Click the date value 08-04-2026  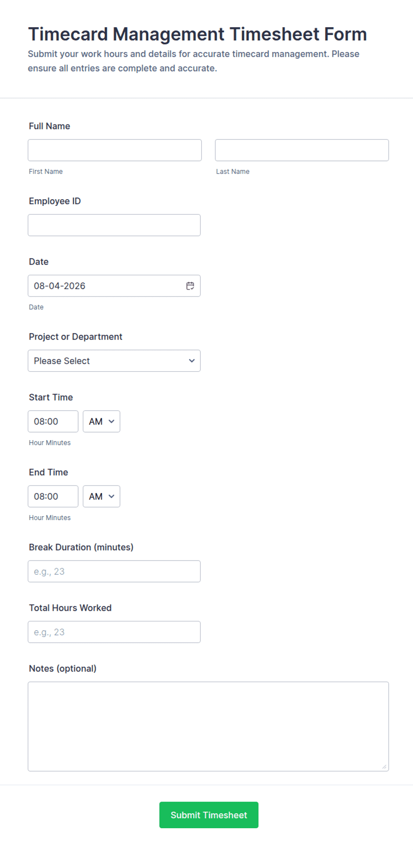click(x=60, y=286)
